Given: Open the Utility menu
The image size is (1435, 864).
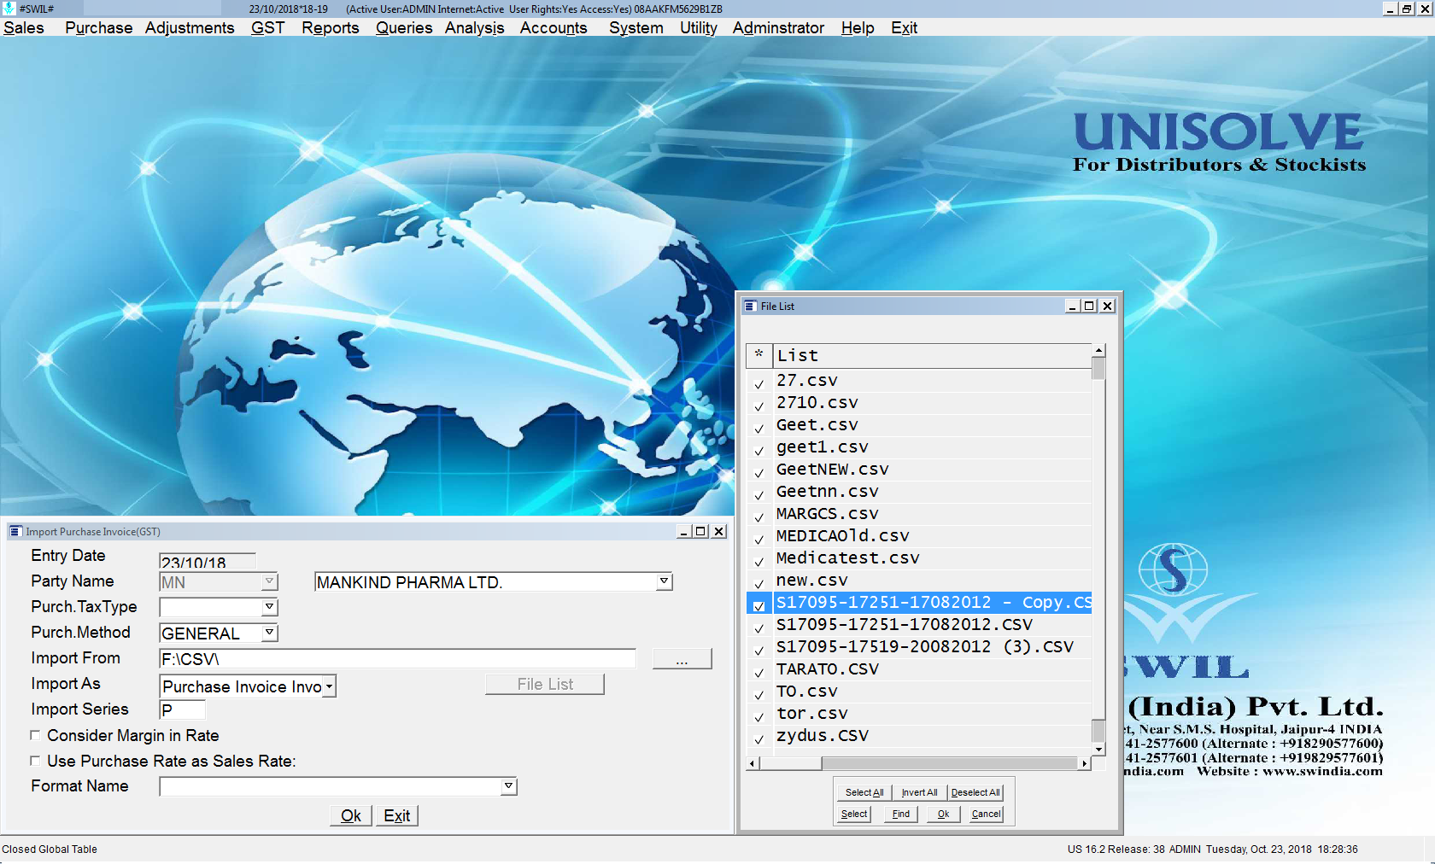Looking at the screenshot, I should click(698, 28).
